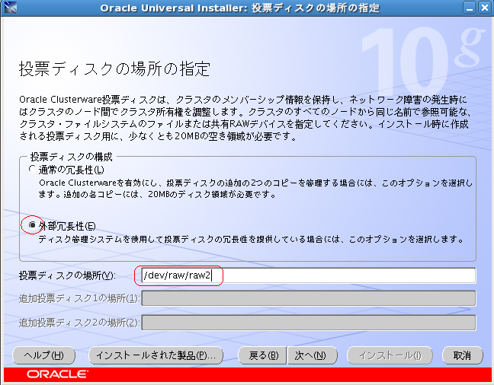Minimize the Oracle Universal Installer window
This screenshot has width=494, height=385.
click(470, 8)
